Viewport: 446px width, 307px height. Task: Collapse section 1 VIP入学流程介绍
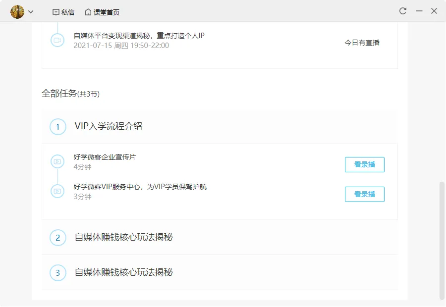pyautogui.click(x=220, y=126)
